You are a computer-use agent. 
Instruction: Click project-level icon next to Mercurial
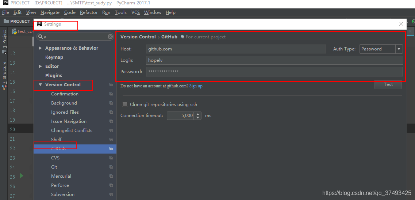pyautogui.click(x=111, y=176)
